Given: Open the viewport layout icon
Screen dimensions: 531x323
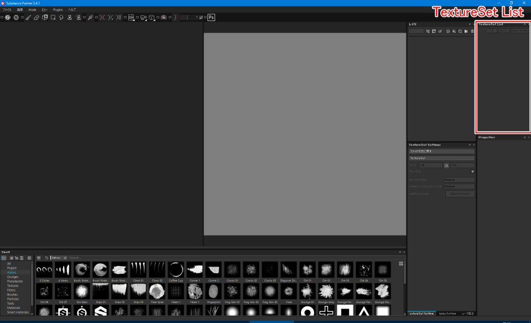Looking at the screenshot, I should coord(131,17).
